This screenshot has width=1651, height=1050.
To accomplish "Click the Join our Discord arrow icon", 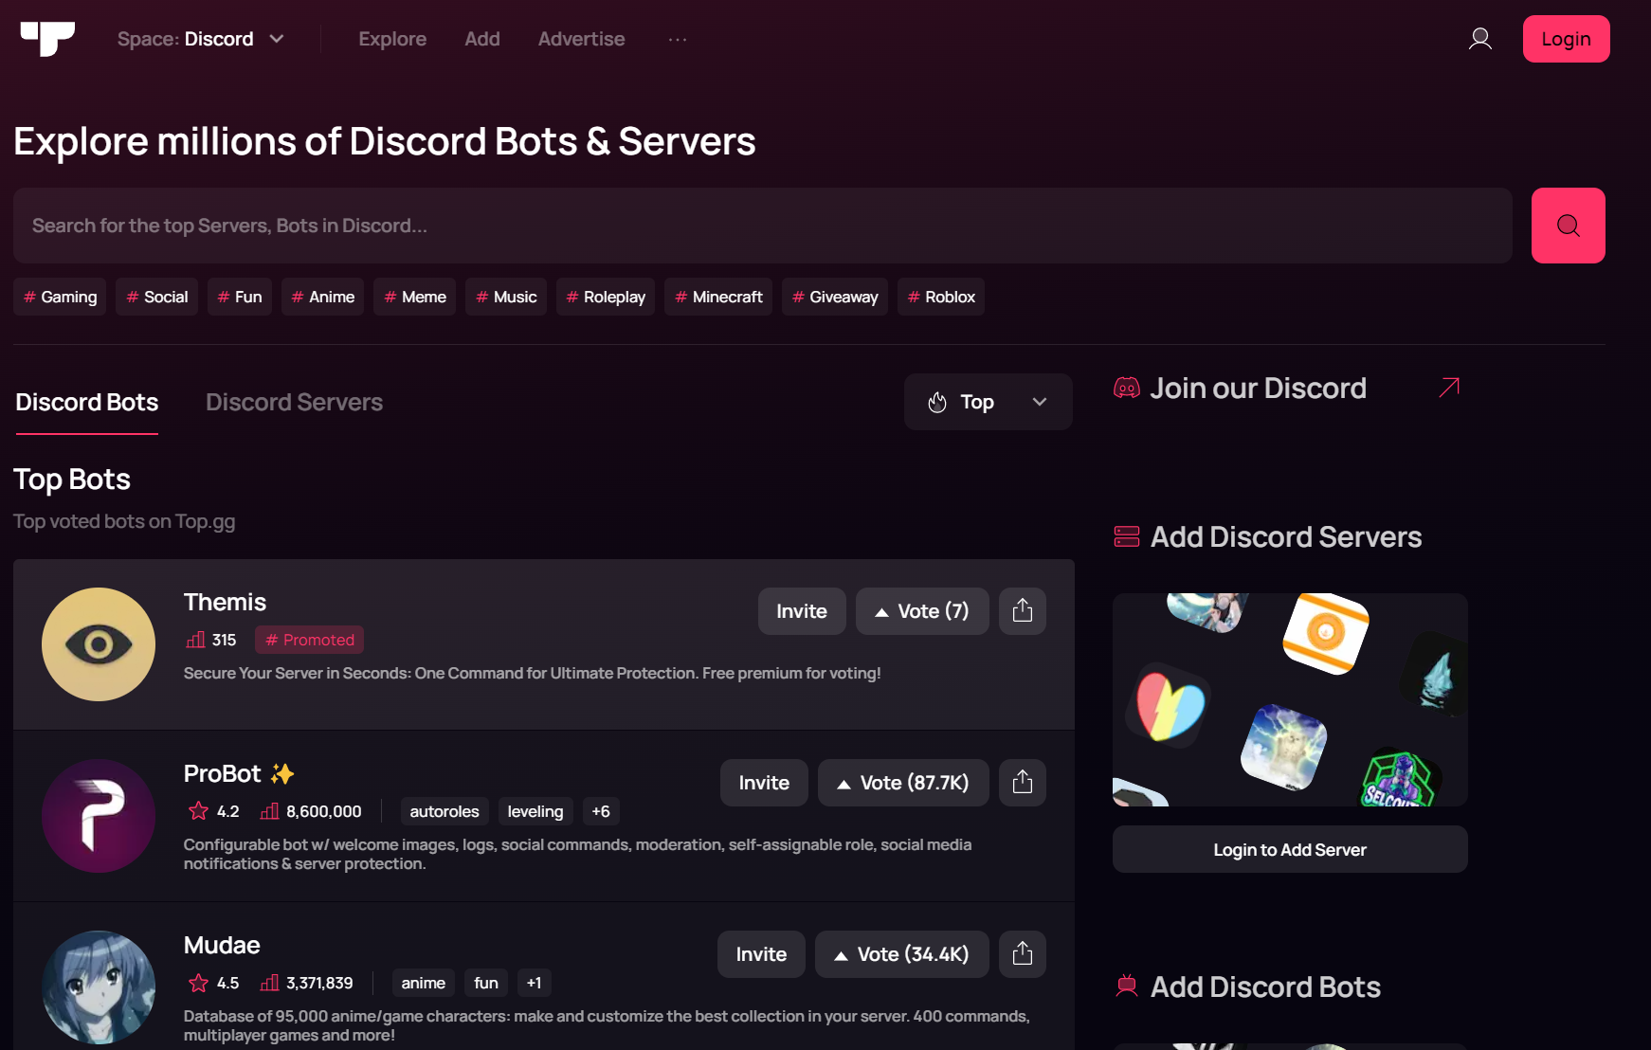I will (x=1449, y=388).
